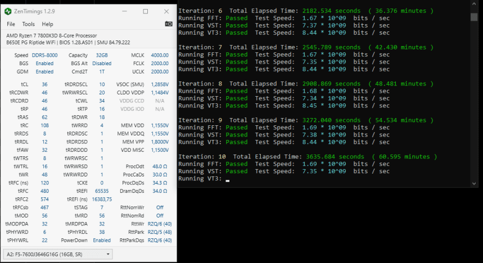Open the Tools menu
This screenshot has height=263, width=483.
[x=28, y=24]
